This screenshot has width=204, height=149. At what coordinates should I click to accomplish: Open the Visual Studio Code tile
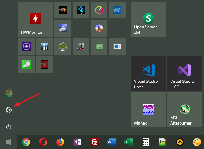pos(149,74)
